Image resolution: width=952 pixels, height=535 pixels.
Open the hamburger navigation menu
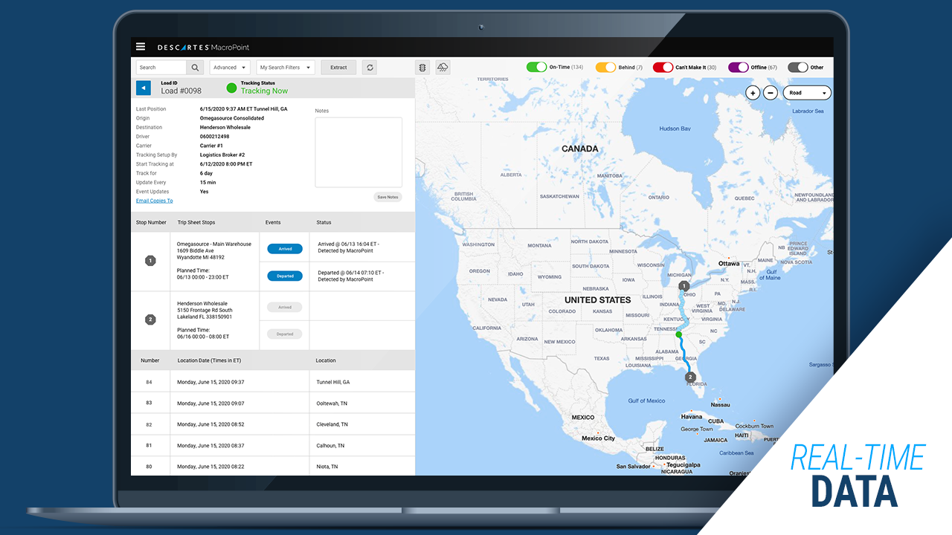coord(141,46)
